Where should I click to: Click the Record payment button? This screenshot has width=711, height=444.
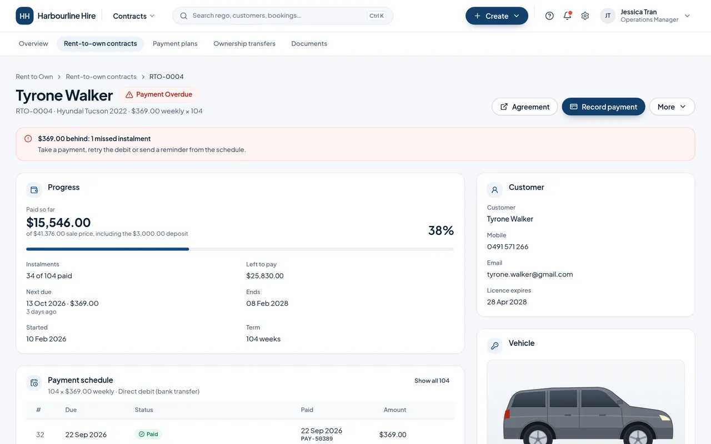(x=604, y=107)
